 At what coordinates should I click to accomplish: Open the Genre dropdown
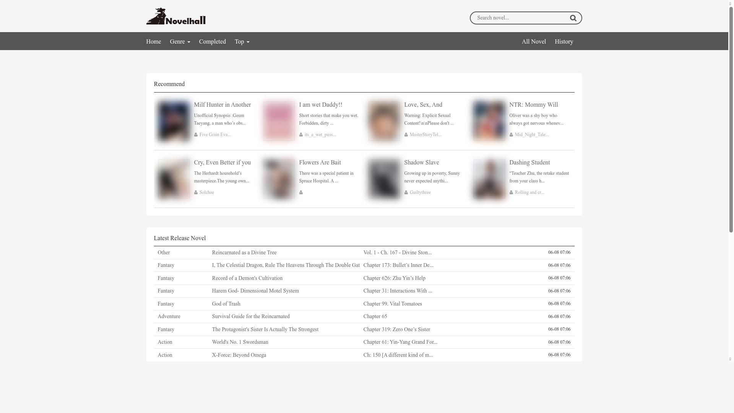click(x=180, y=42)
